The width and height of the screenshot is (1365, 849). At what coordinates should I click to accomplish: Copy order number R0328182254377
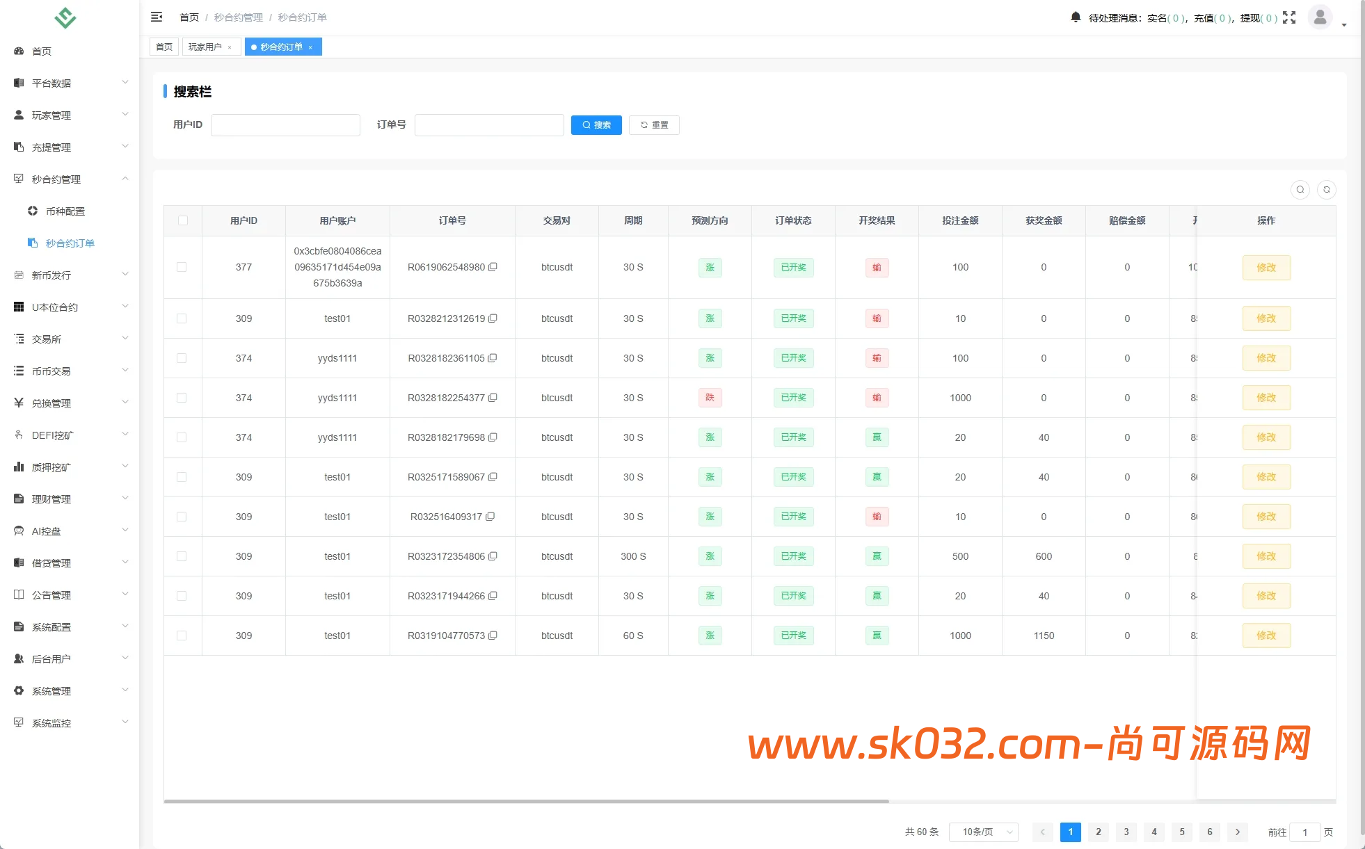[x=493, y=398]
